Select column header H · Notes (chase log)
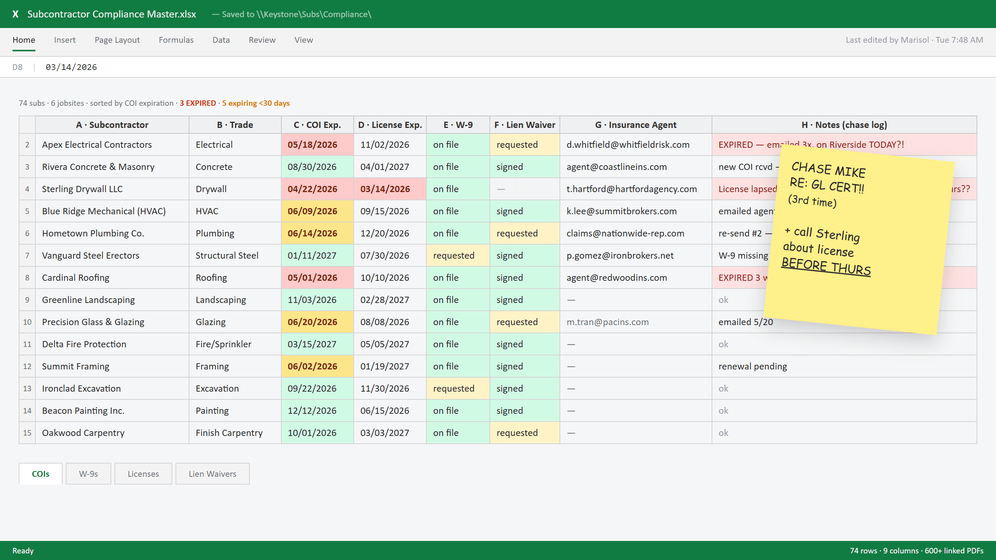This screenshot has width=996, height=560. pyautogui.click(x=844, y=125)
